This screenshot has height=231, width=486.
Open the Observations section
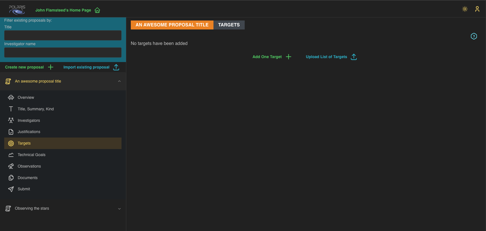click(x=29, y=166)
